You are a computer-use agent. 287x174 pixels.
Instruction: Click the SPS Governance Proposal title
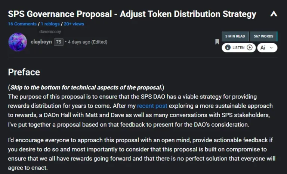pos(132,14)
